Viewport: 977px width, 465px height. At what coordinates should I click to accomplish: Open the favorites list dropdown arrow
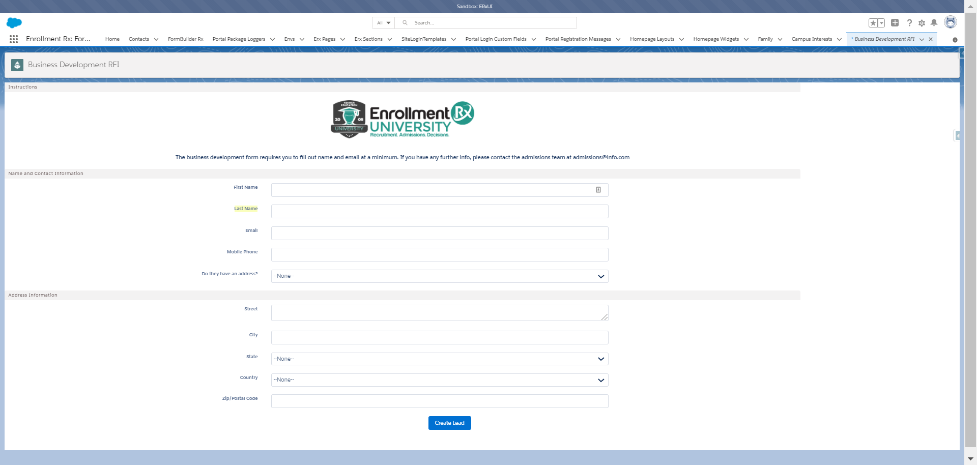[881, 23]
